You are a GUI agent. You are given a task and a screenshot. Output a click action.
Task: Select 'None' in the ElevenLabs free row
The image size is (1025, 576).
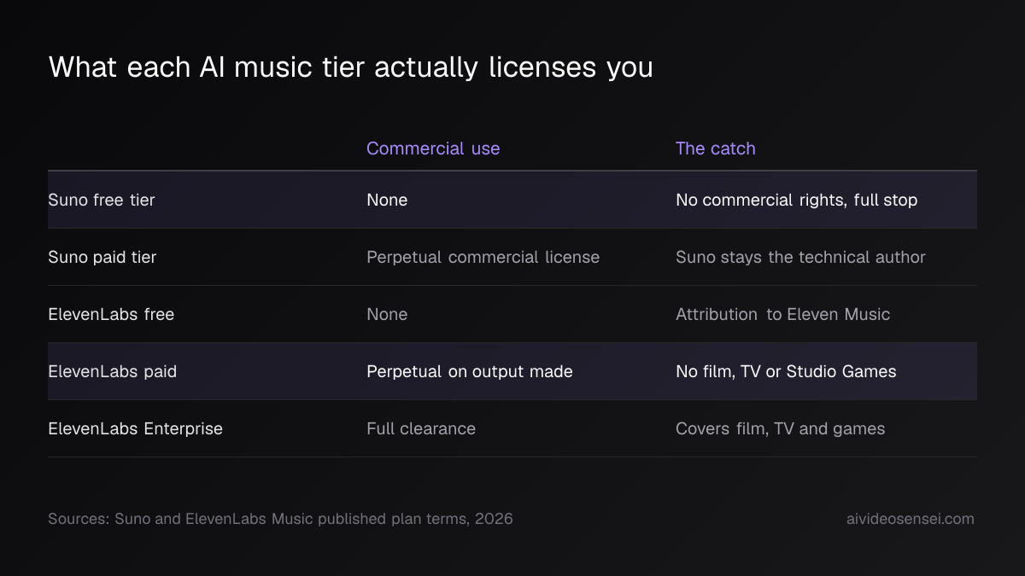tap(387, 314)
